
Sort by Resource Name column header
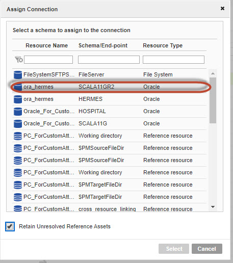tap(46, 45)
